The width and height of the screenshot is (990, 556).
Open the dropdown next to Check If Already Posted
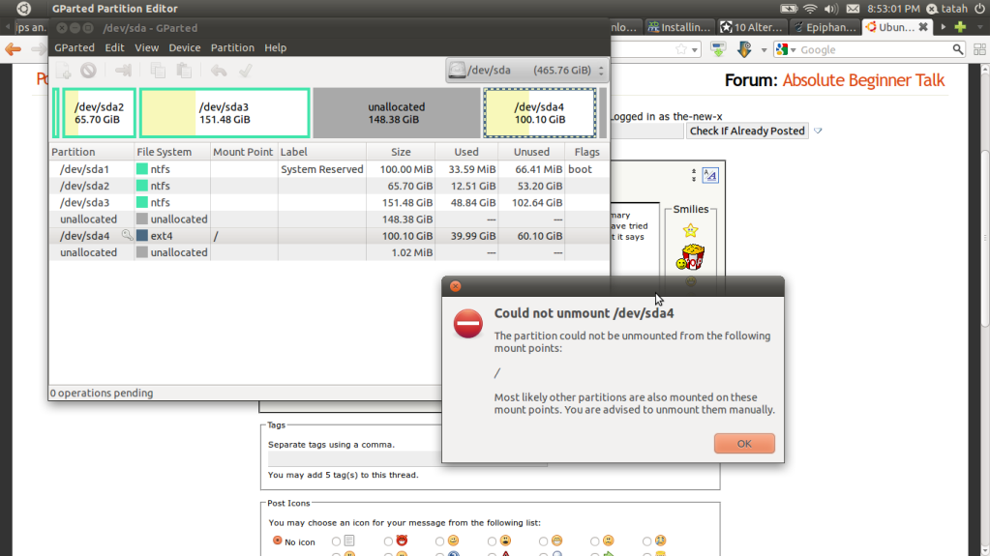pos(818,131)
